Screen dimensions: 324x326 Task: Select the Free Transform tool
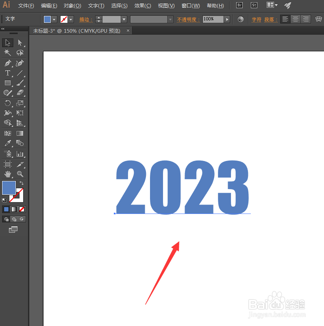[x=20, y=113]
